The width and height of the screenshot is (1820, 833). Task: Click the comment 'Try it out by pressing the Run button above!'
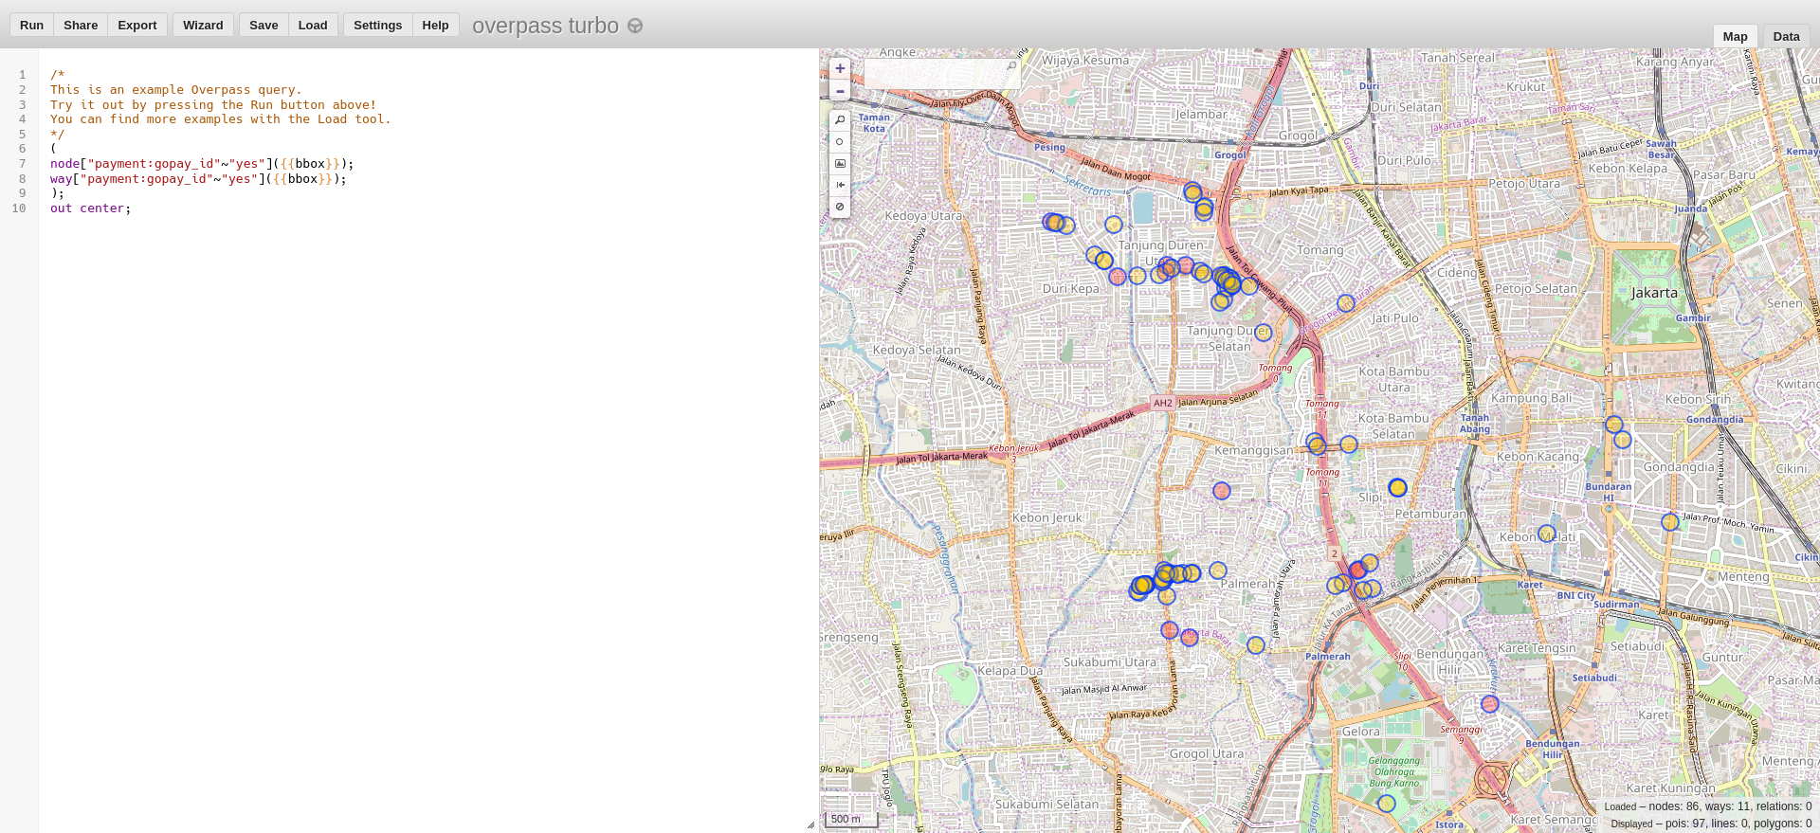click(x=213, y=104)
